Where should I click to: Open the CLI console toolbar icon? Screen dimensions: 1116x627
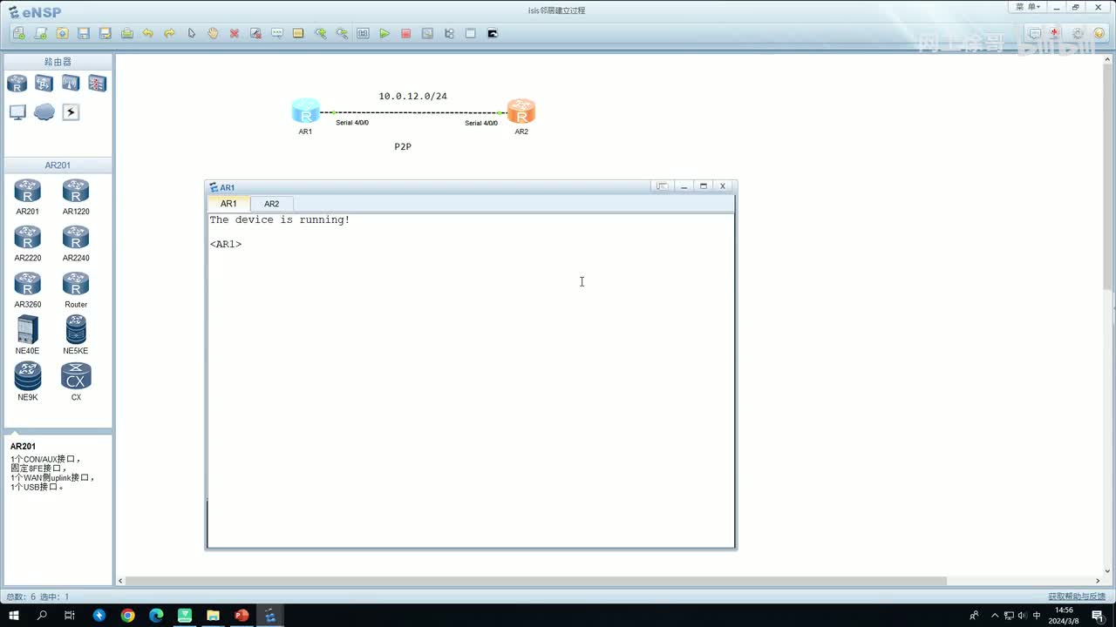pyautogui.click(x=493, y=33)
